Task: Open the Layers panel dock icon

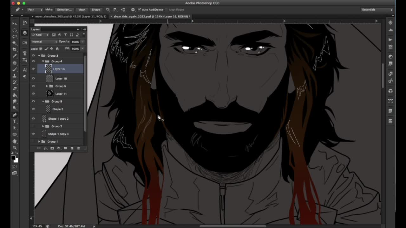Action: point(25,33)
